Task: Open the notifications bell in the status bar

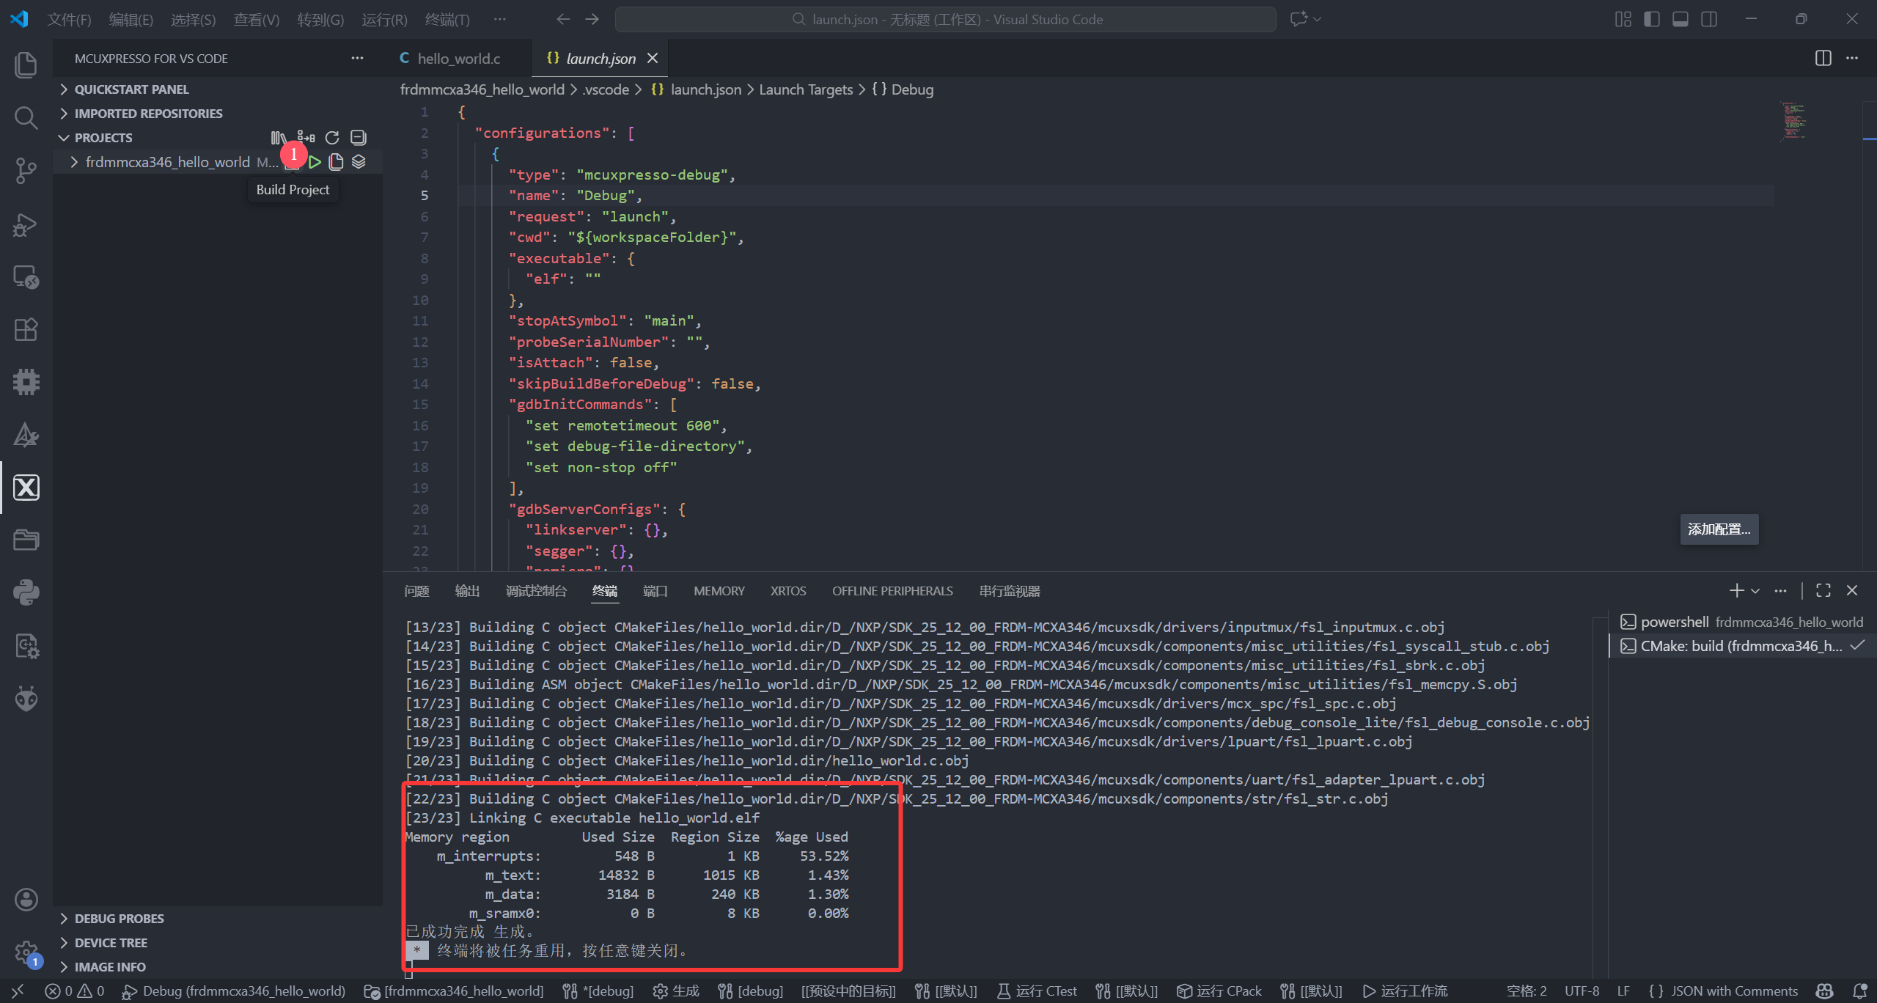Action: click(1860, 991)
